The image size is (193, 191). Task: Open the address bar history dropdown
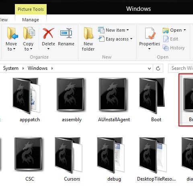(149, 69)
